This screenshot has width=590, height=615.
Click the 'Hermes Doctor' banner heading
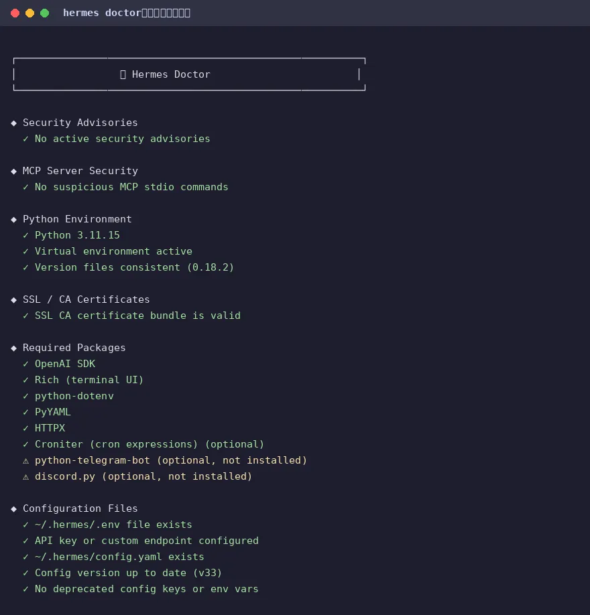pos(171,74)
